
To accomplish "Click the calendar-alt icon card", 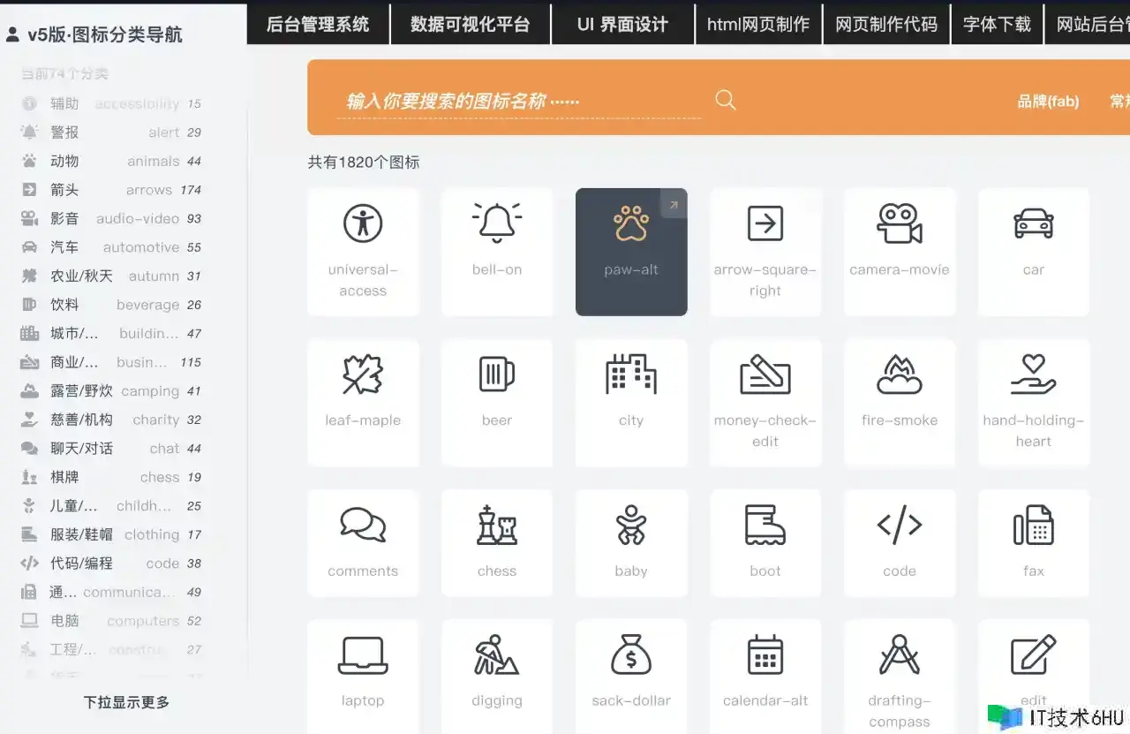I will click(765, 677).
